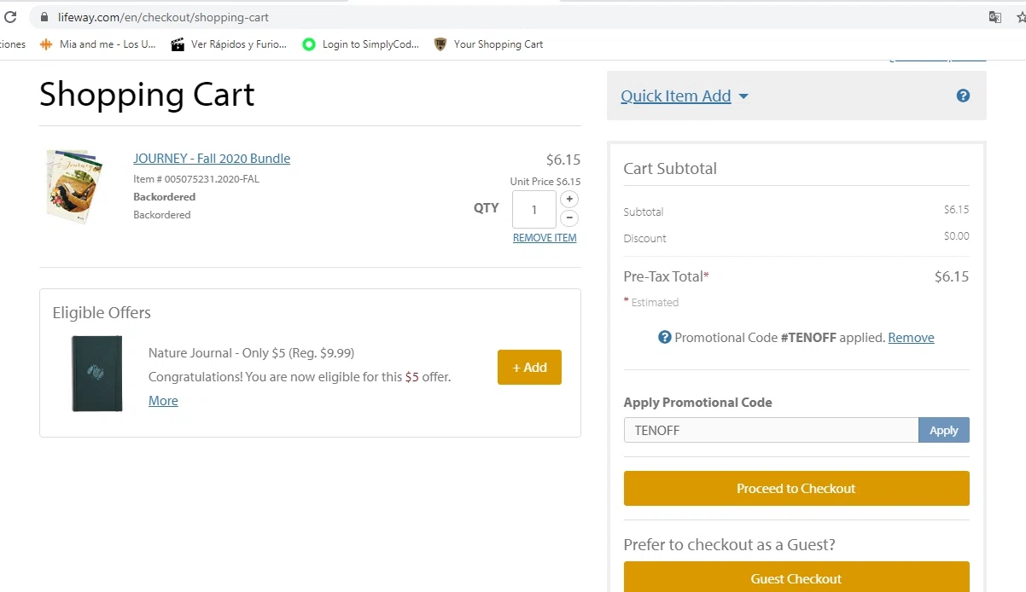Expand the Quick Item Add dropdown
Viewport: 1026px width, 592px height.
coord(685,96)
